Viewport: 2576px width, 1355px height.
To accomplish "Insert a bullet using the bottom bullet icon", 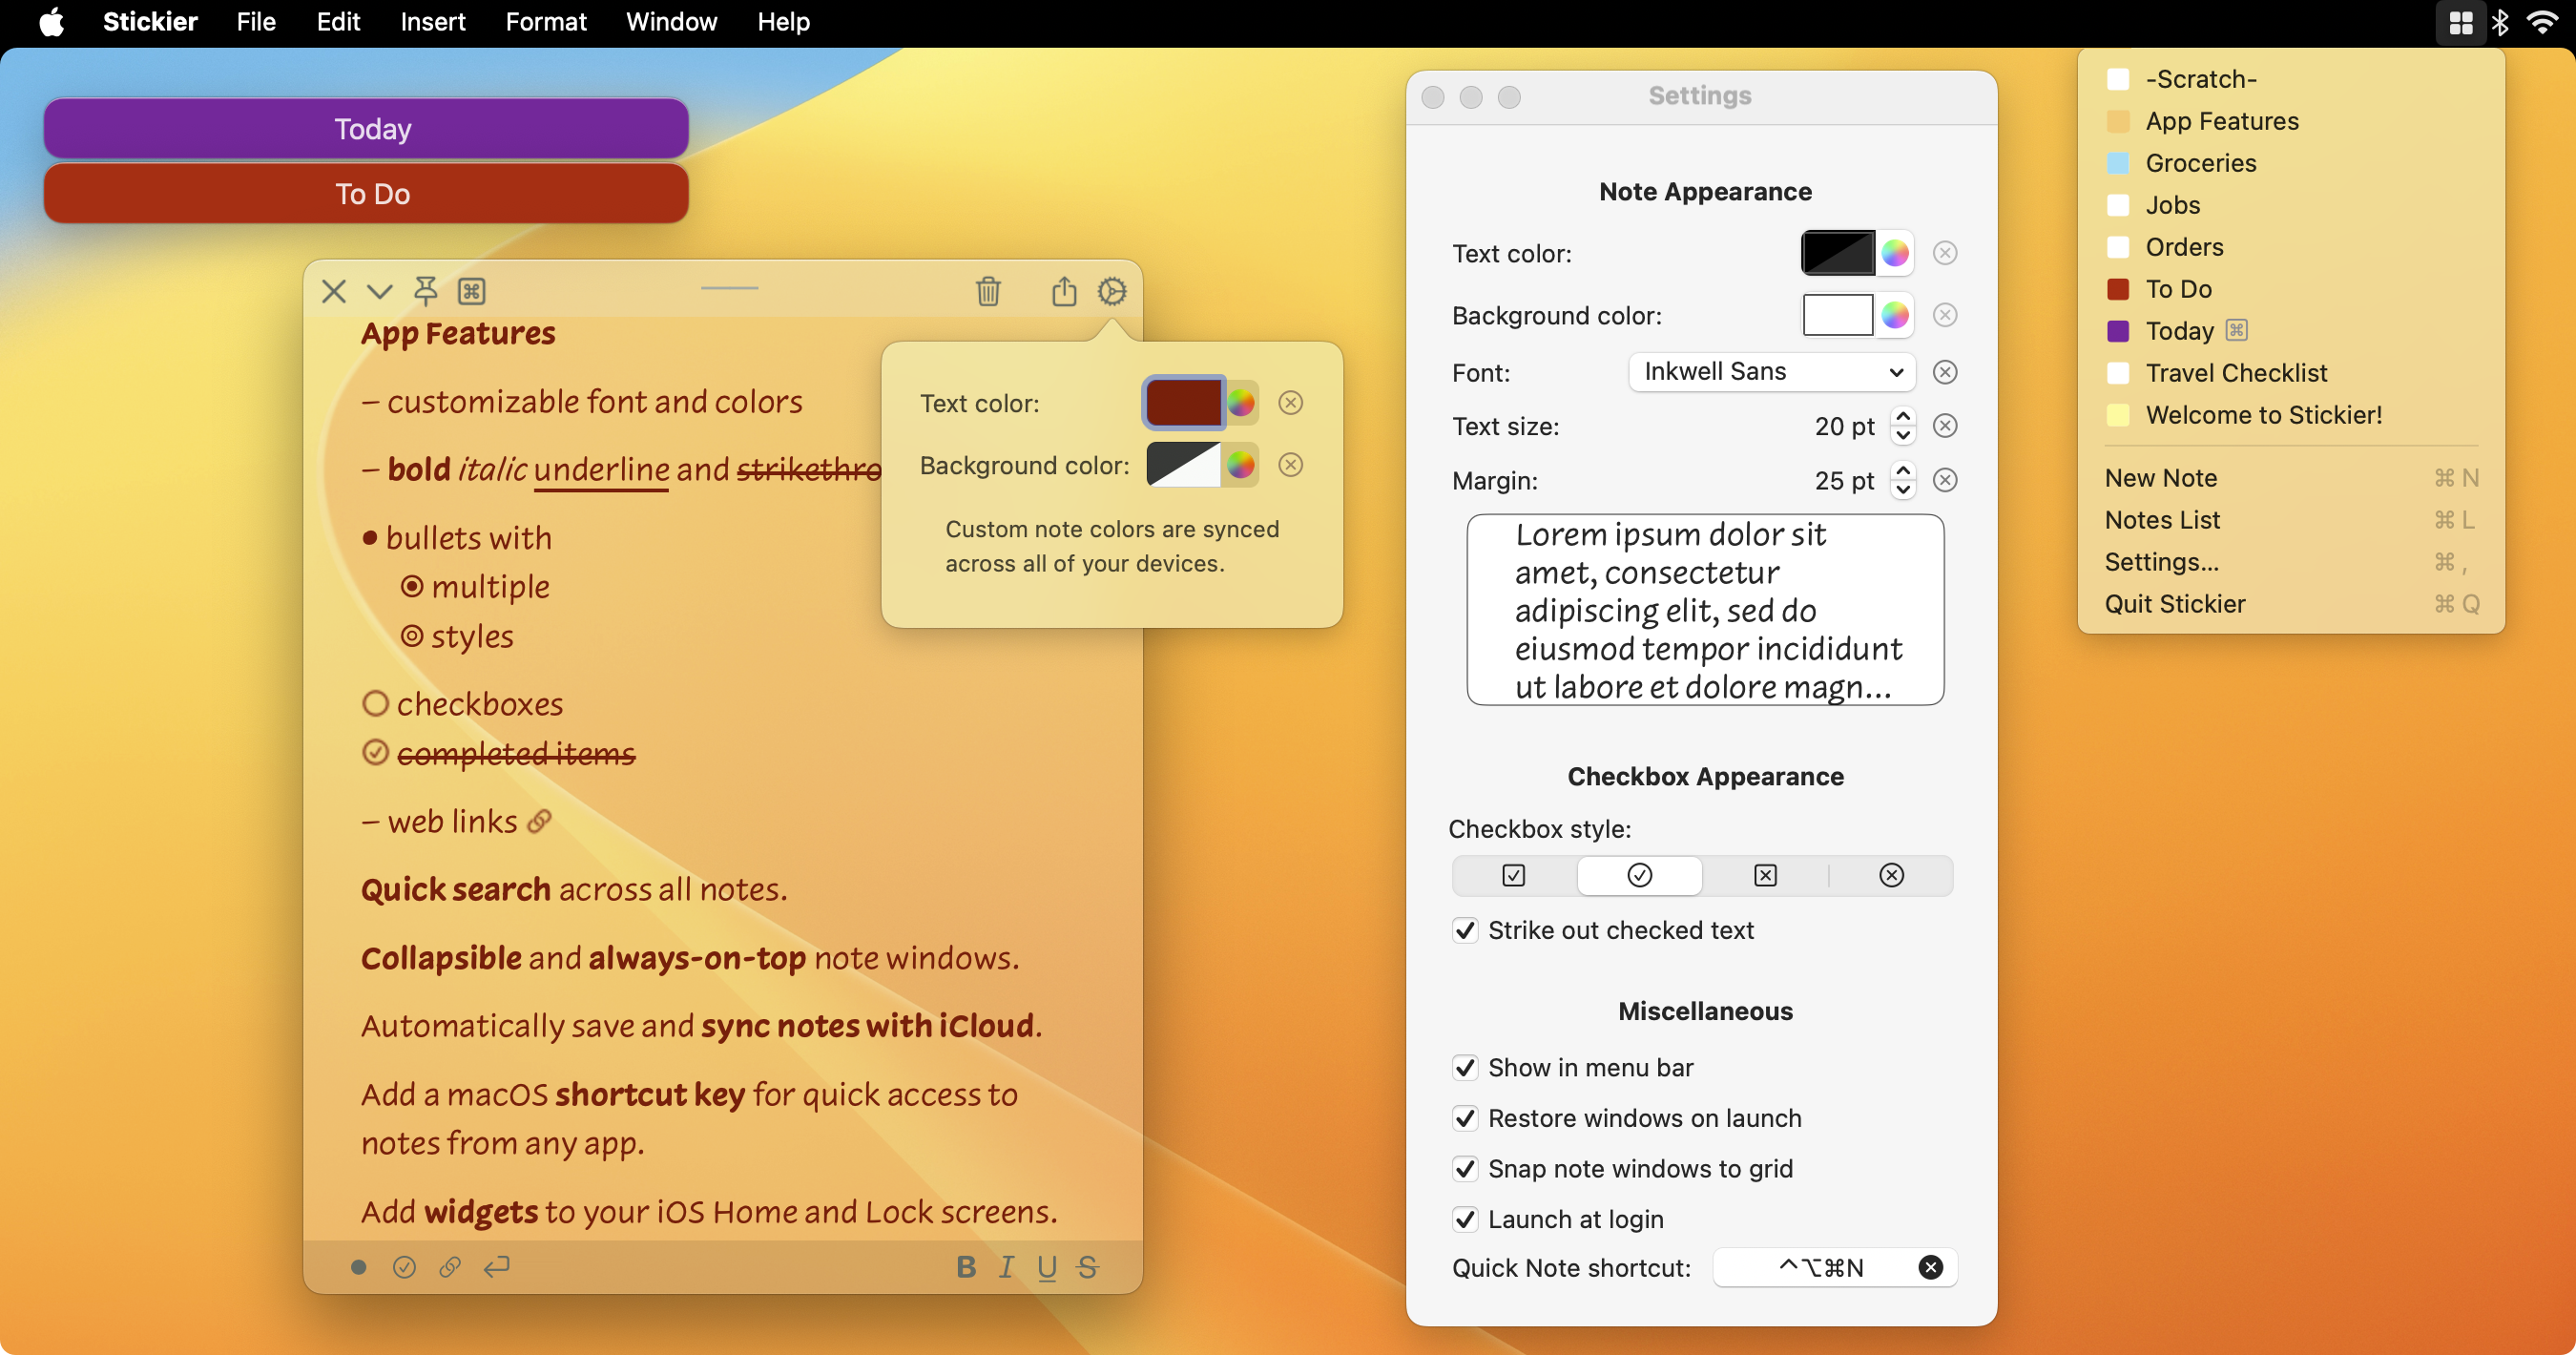I will click(358, 1267).
